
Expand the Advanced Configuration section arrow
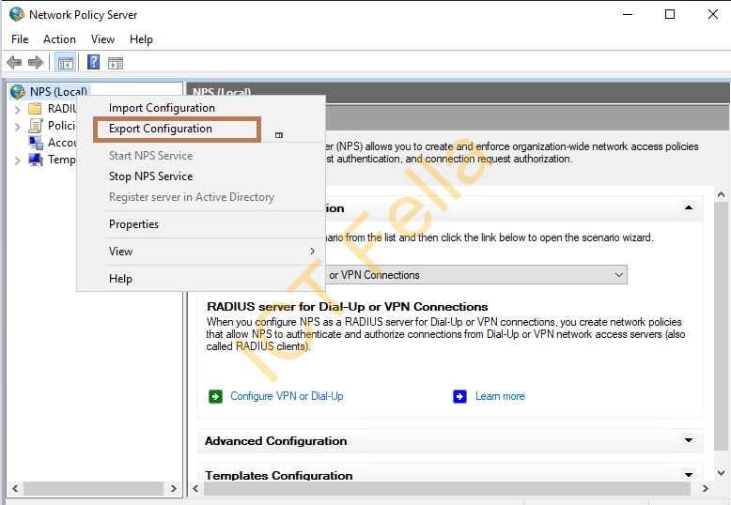(689, 440)
